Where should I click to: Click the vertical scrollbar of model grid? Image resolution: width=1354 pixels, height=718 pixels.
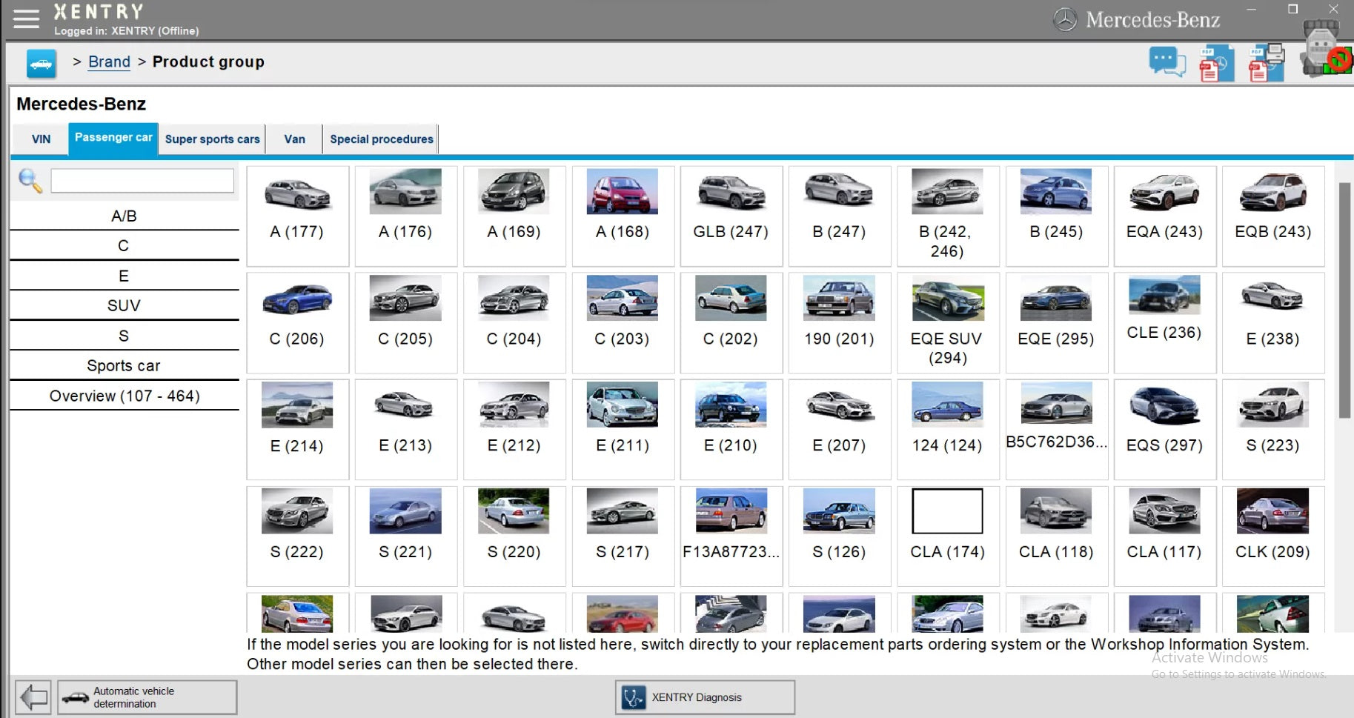tap(1344, 300)
